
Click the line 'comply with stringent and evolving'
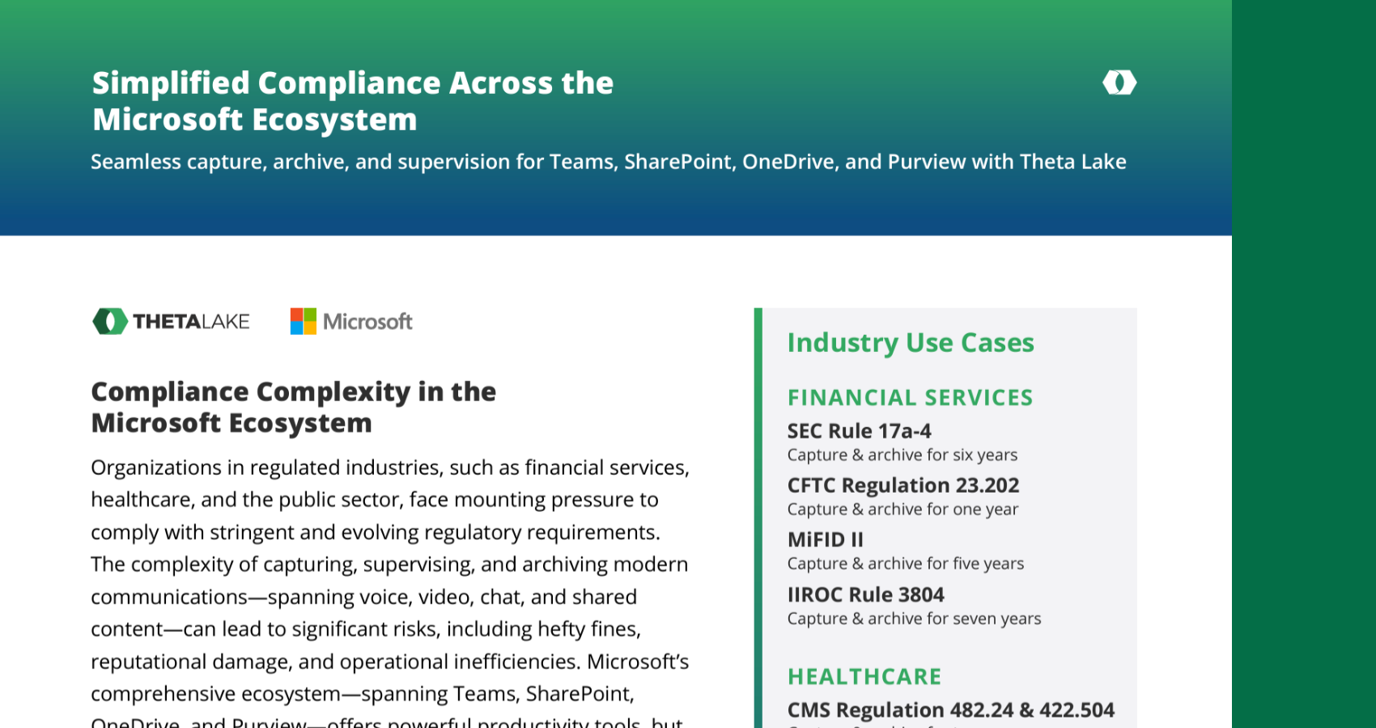376,532
